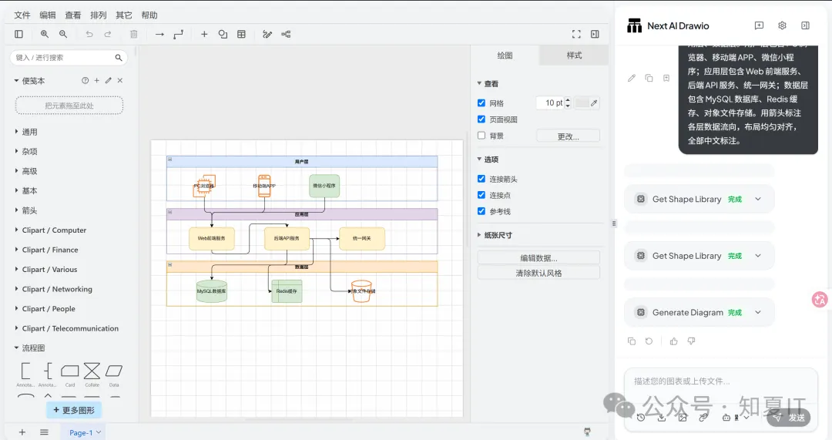This screenshot has width=832, height=440.
Task: Give thumbs up to AI response
Action: click(674, 341)
